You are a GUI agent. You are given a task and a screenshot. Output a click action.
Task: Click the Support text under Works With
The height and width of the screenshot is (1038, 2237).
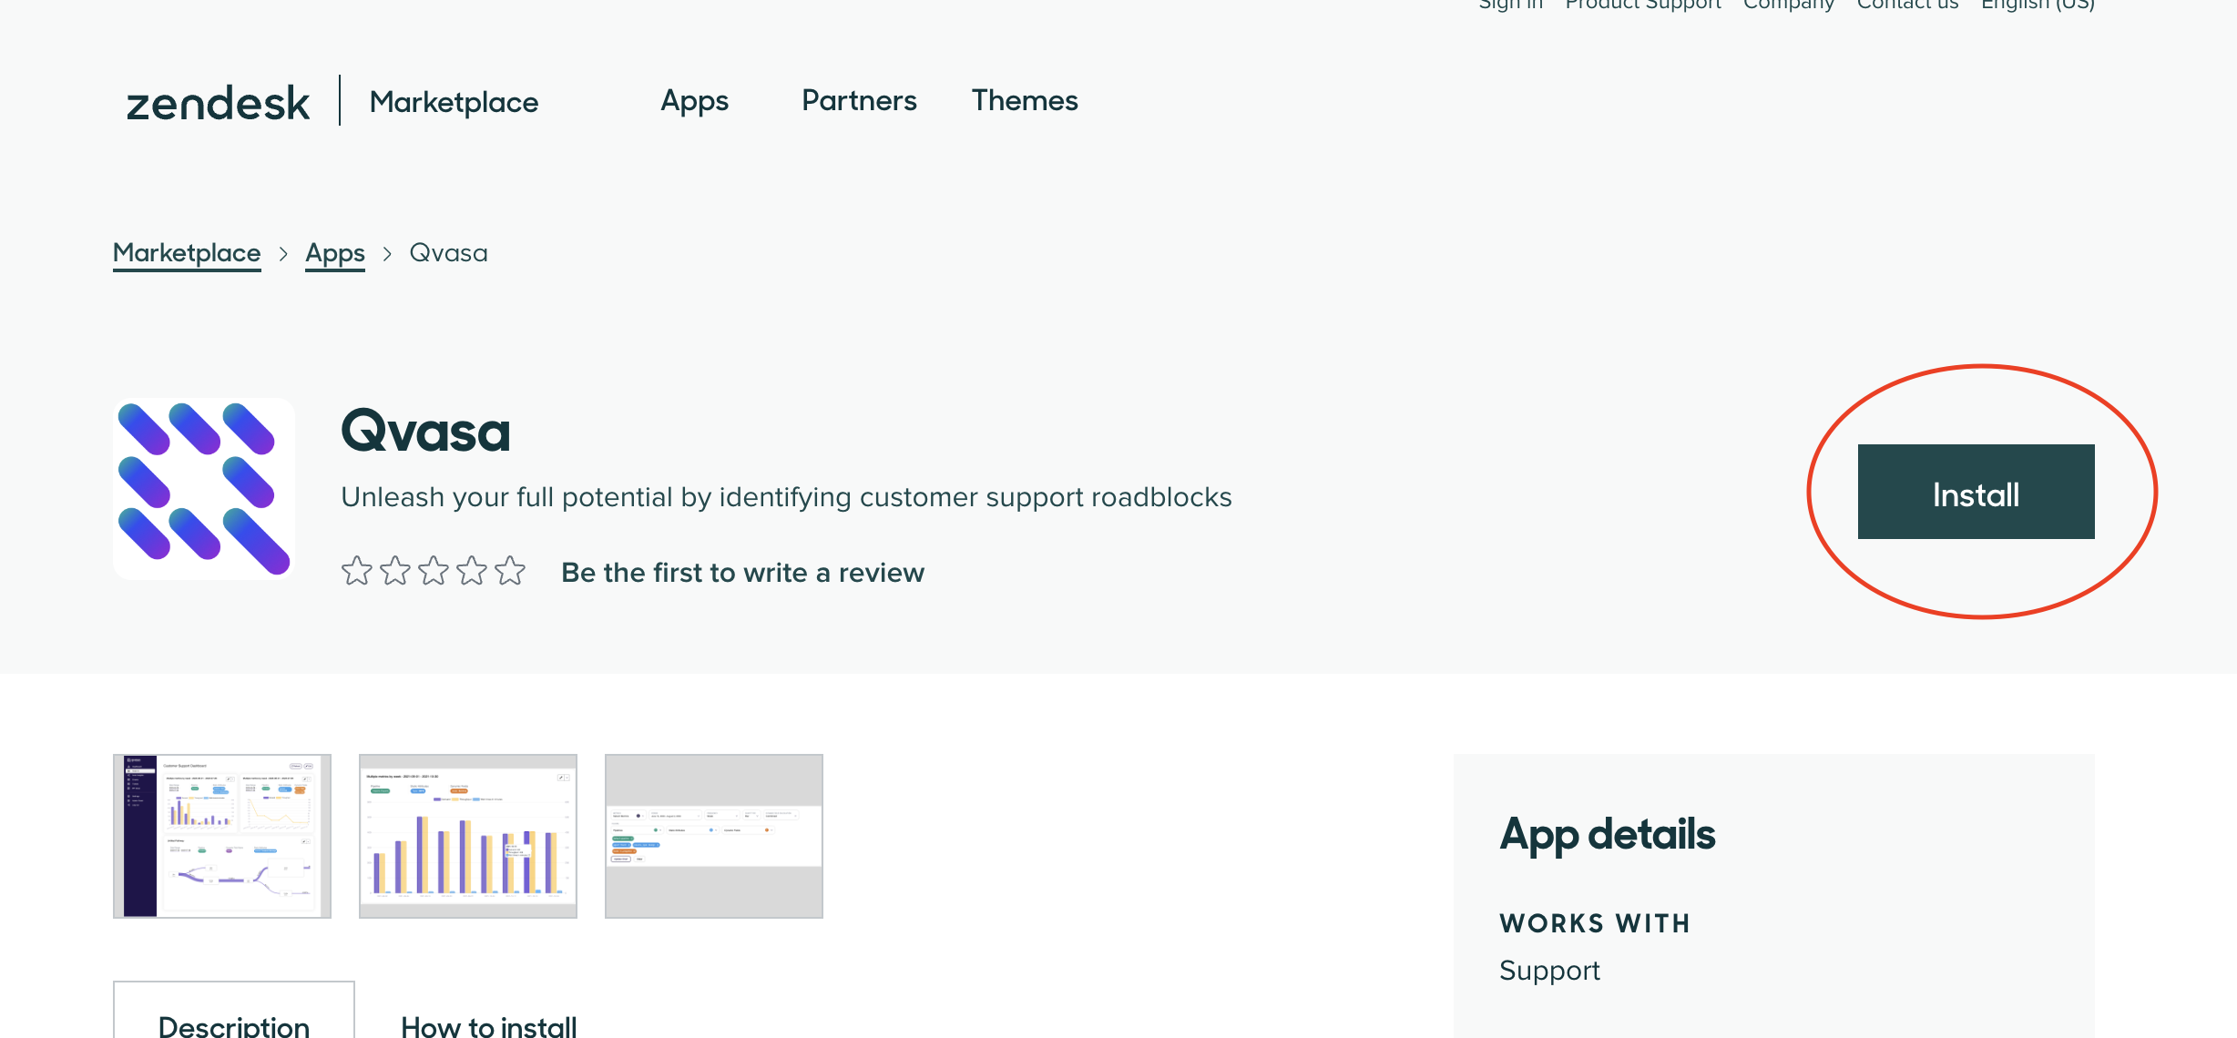click(x=1549, y=971)
